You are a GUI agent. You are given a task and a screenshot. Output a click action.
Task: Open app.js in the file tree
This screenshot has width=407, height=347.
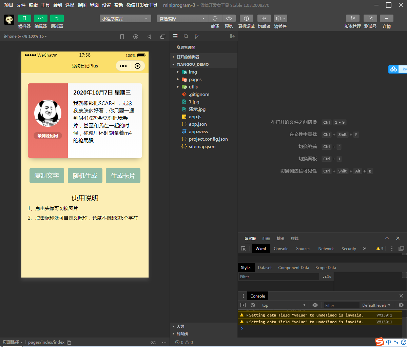203,117
